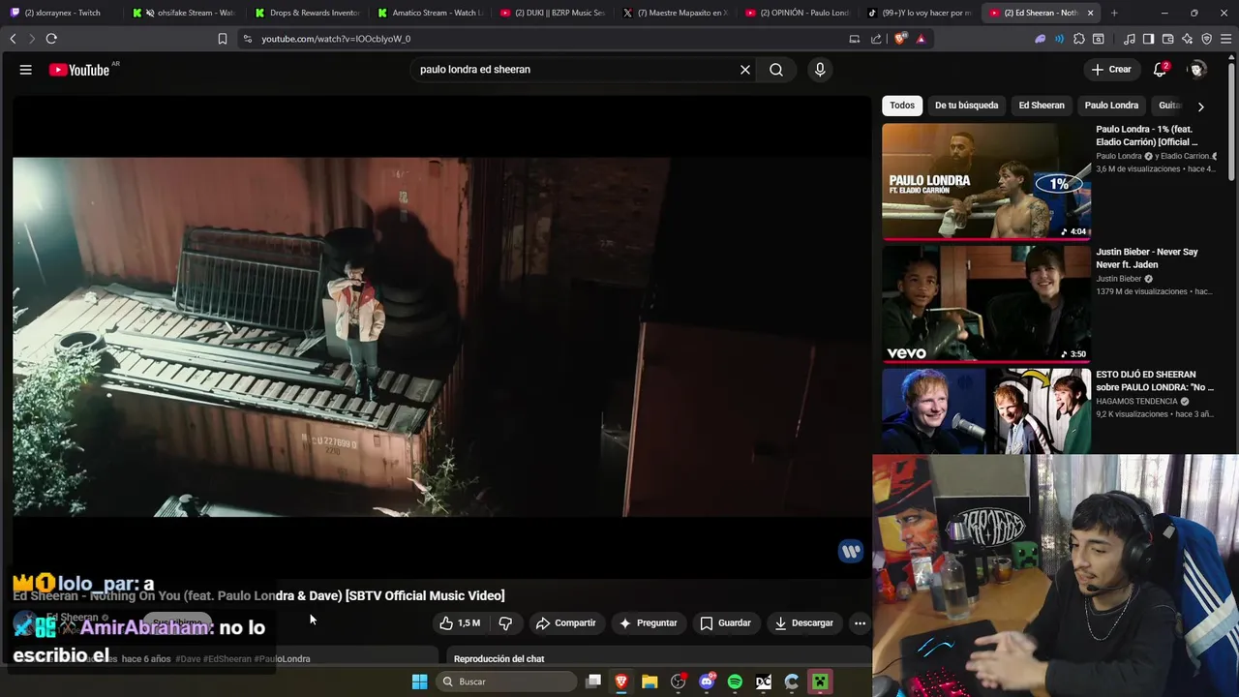Open more actions three-dot menu
This screenshot has width=1239, height=697.
860,623
